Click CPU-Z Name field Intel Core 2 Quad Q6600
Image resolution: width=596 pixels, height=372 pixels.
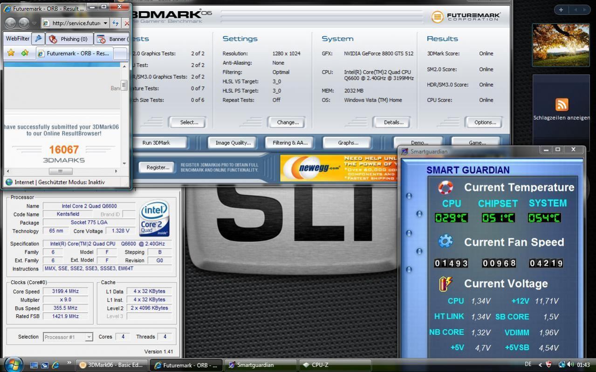point(89,206)
